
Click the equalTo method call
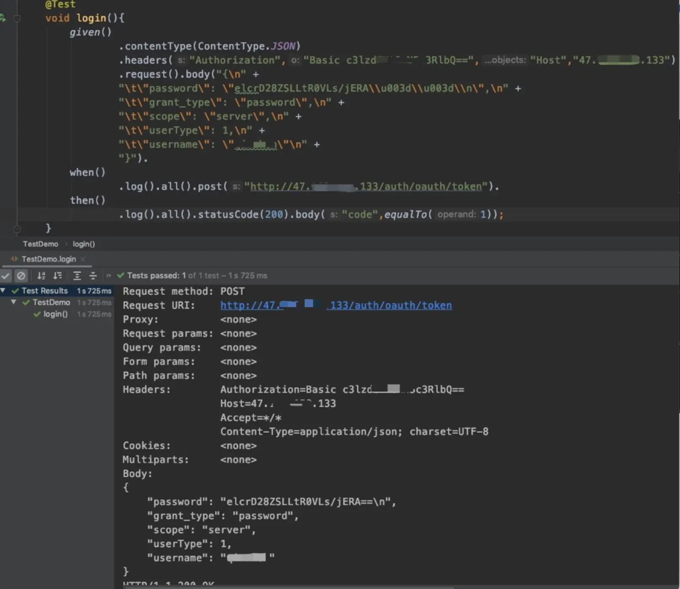[406, 215]
